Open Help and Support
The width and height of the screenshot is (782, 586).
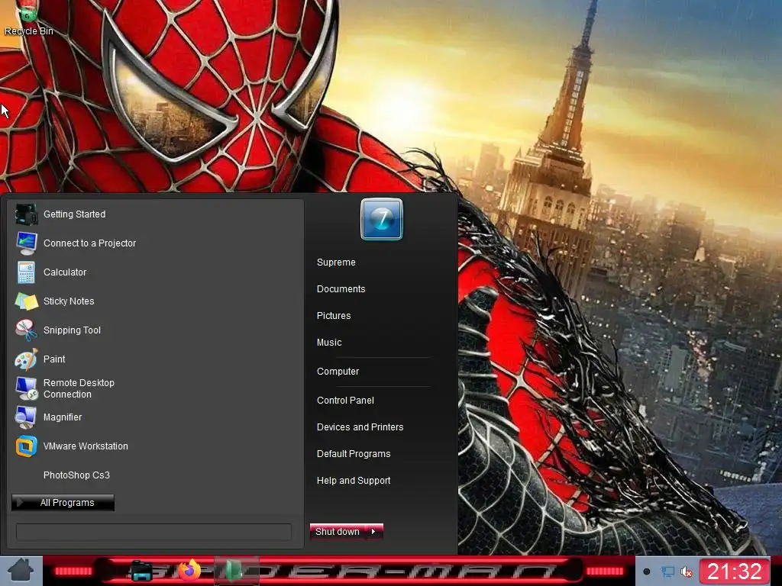click(354, 481)
